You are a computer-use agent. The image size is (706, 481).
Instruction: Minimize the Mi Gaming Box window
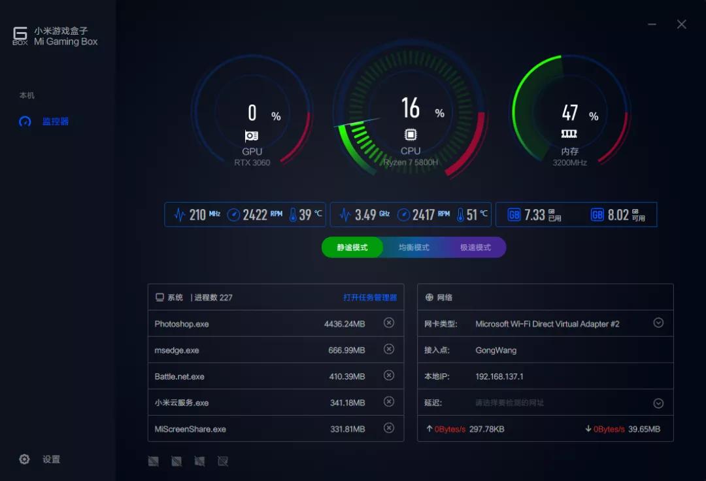point(652,24)
